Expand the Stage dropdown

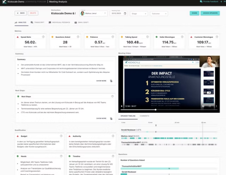[x=139, y=14]
